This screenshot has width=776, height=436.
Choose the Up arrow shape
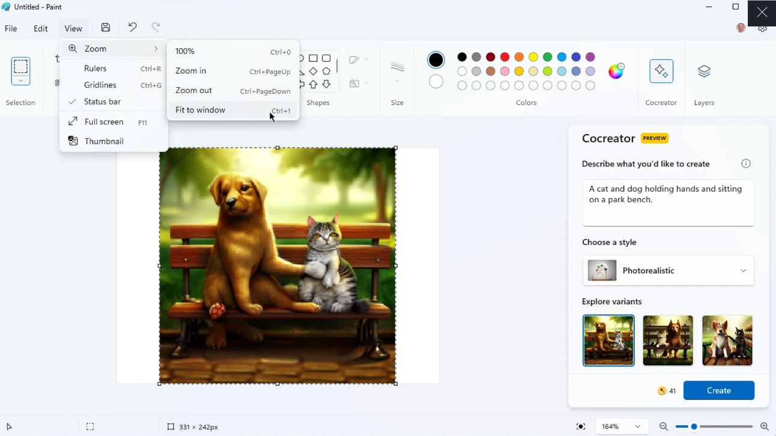[313, 85]
